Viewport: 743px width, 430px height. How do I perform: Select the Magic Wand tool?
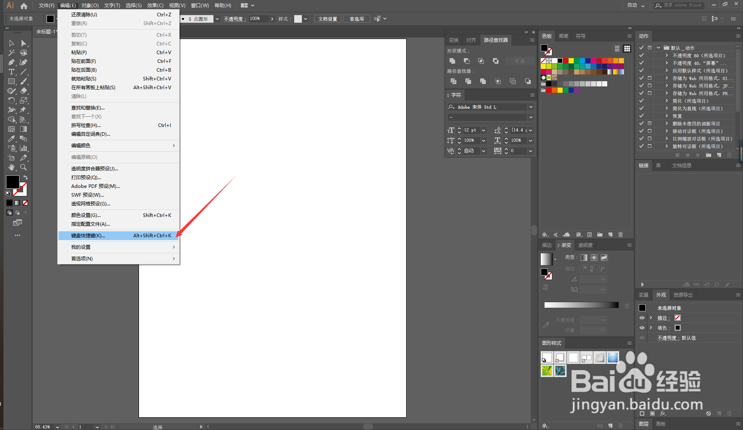click(12, 53)
